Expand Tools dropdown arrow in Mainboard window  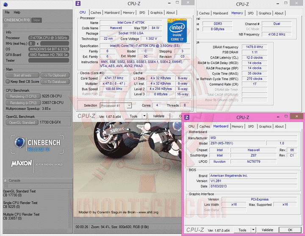(x=253, y=230)
